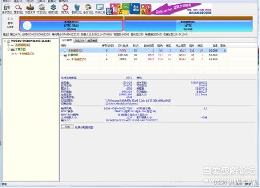The height and width of the screenshot is (188, 260).
Task: Open the Tools (工具) menu
Action: [41, 1]
